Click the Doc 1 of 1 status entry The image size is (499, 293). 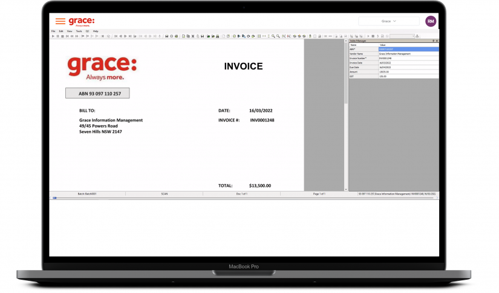pyautogui.click(x=241, y=193)
